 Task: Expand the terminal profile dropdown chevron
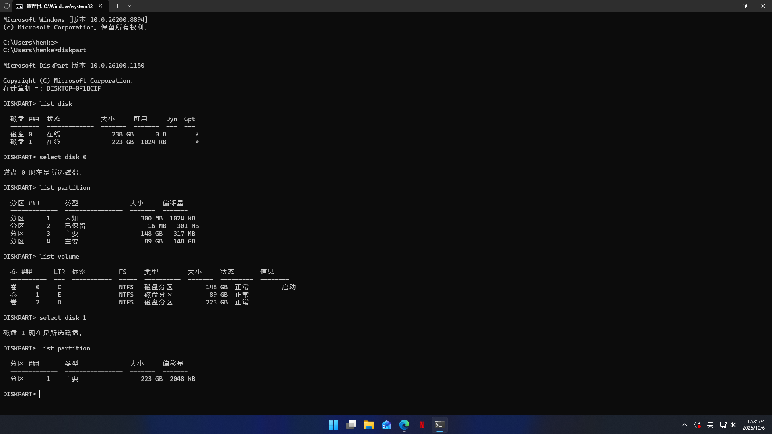pos(130,6)
